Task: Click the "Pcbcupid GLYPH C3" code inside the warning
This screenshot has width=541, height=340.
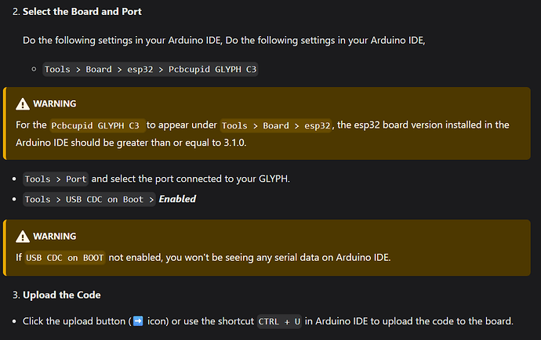Action: click(96, 125)
